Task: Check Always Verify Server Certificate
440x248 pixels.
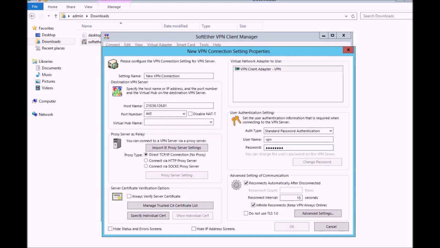Action: [129, 196]
